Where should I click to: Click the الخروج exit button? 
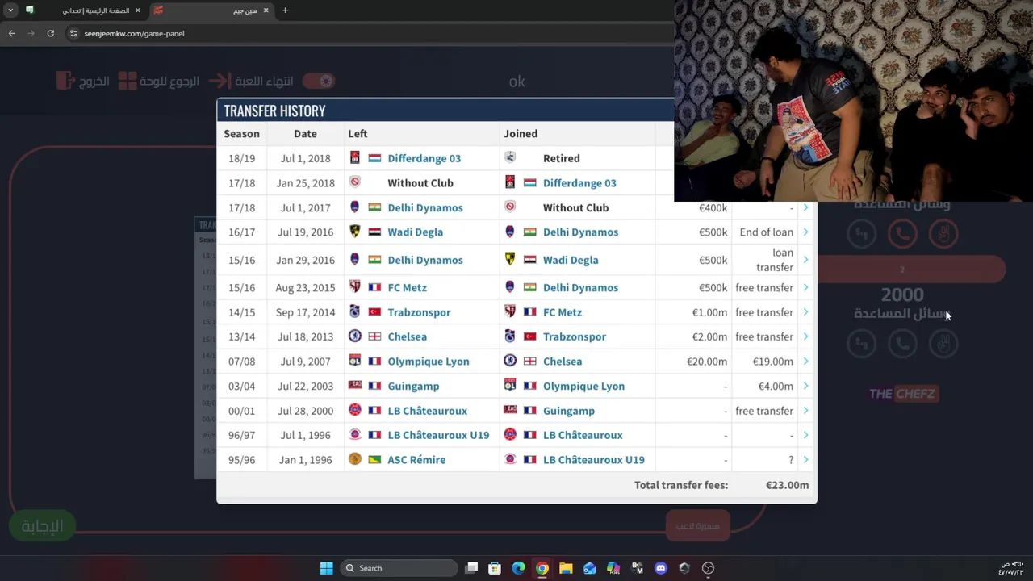(83, 81)
